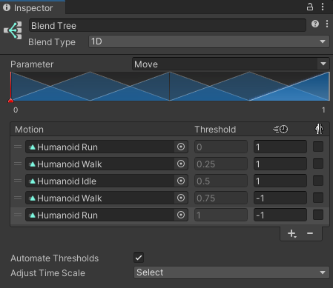
Task: Edit time scale -1 of last Humanoid Run
Action: click(280, 215)
